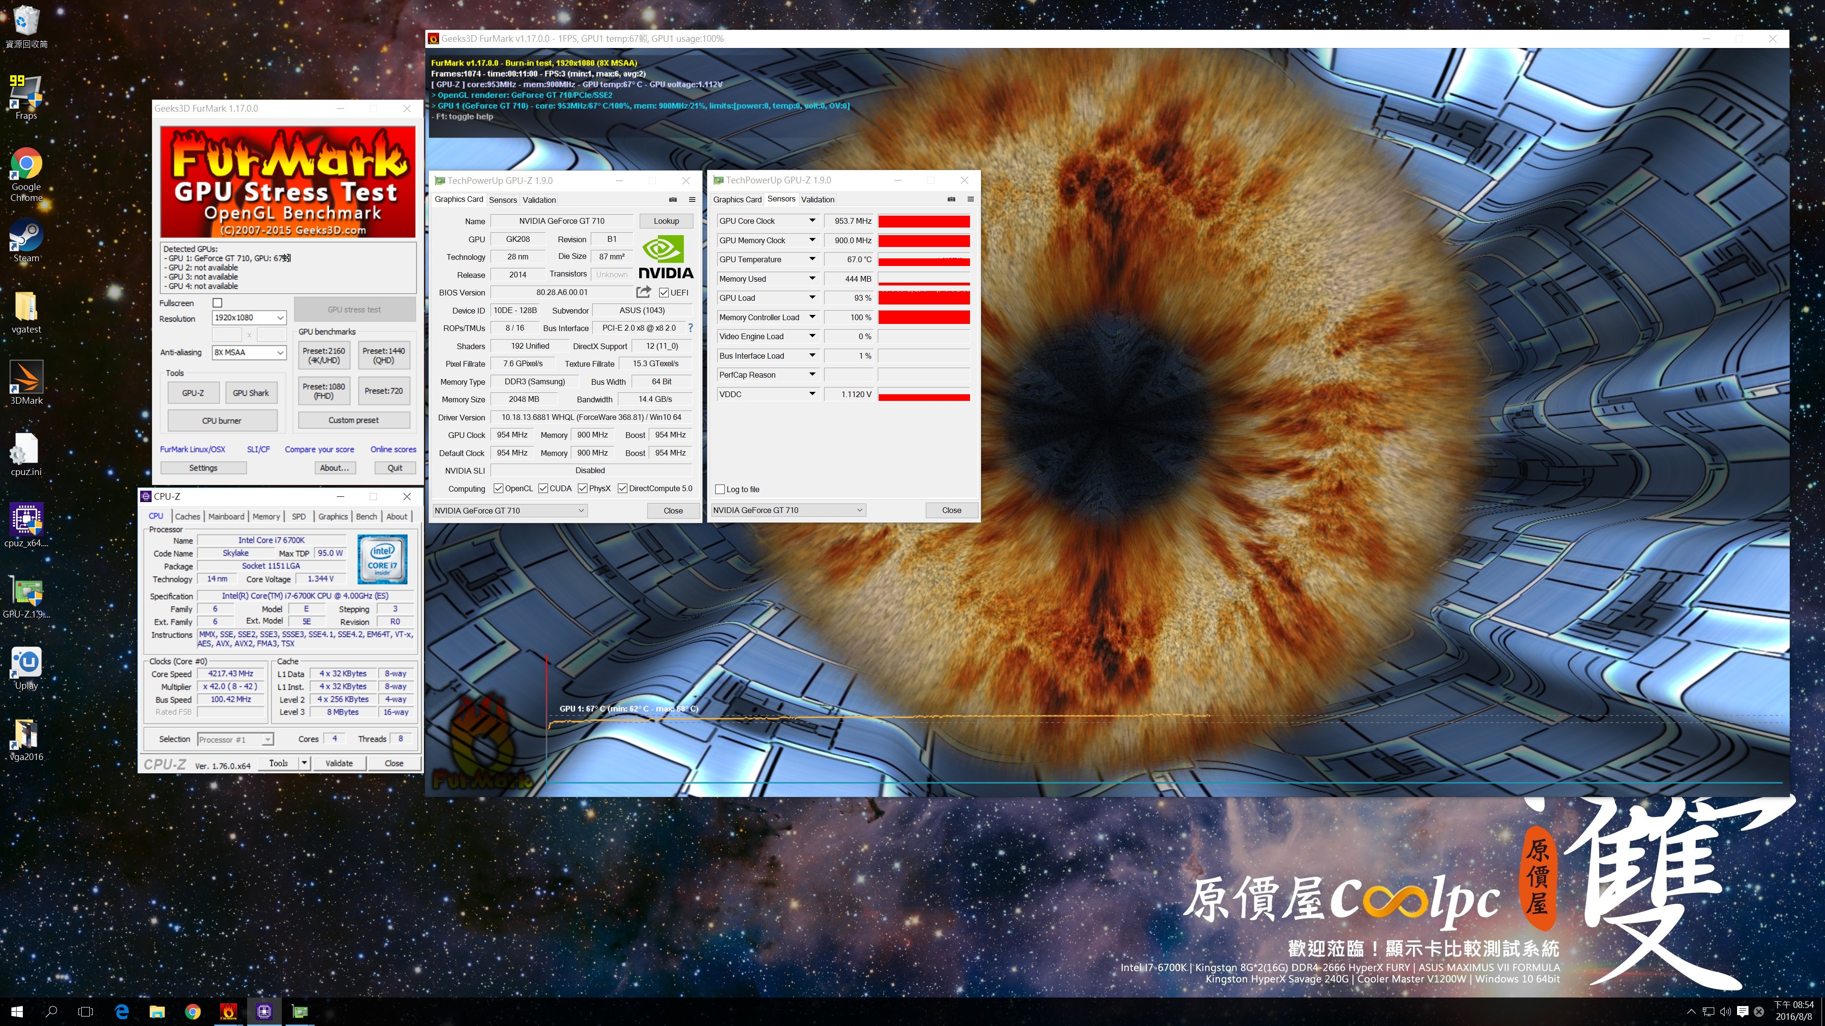
Task: Click the screenshot camera icon in GPU-Z Graphics Card window
Action: tap(673, 199)
